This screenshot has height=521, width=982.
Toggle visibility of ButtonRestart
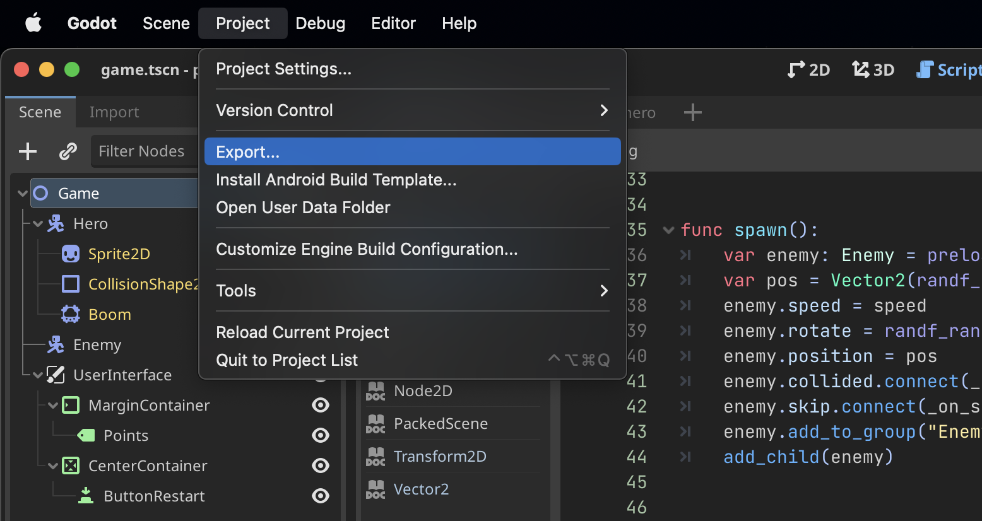pyautogui.click(x=321, y=496)
